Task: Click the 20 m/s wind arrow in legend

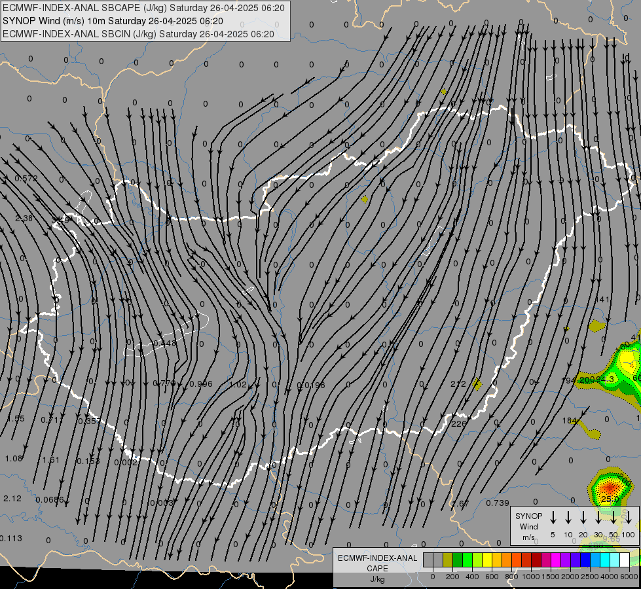Action: pos(583,517)
